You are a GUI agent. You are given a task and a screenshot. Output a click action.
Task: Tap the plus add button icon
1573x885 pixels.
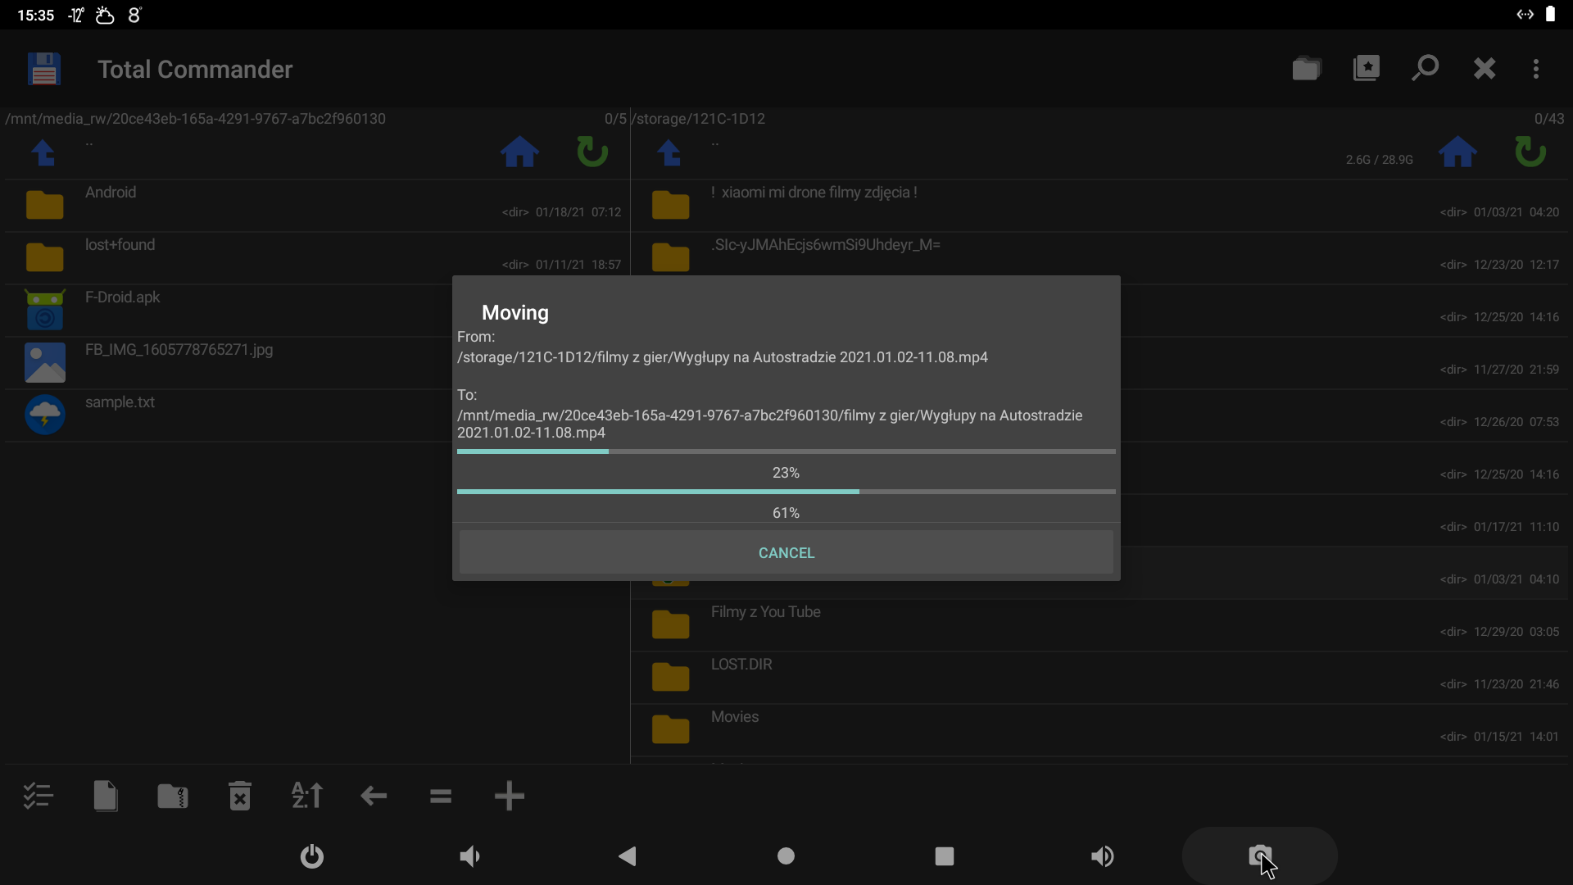[509, 796]
